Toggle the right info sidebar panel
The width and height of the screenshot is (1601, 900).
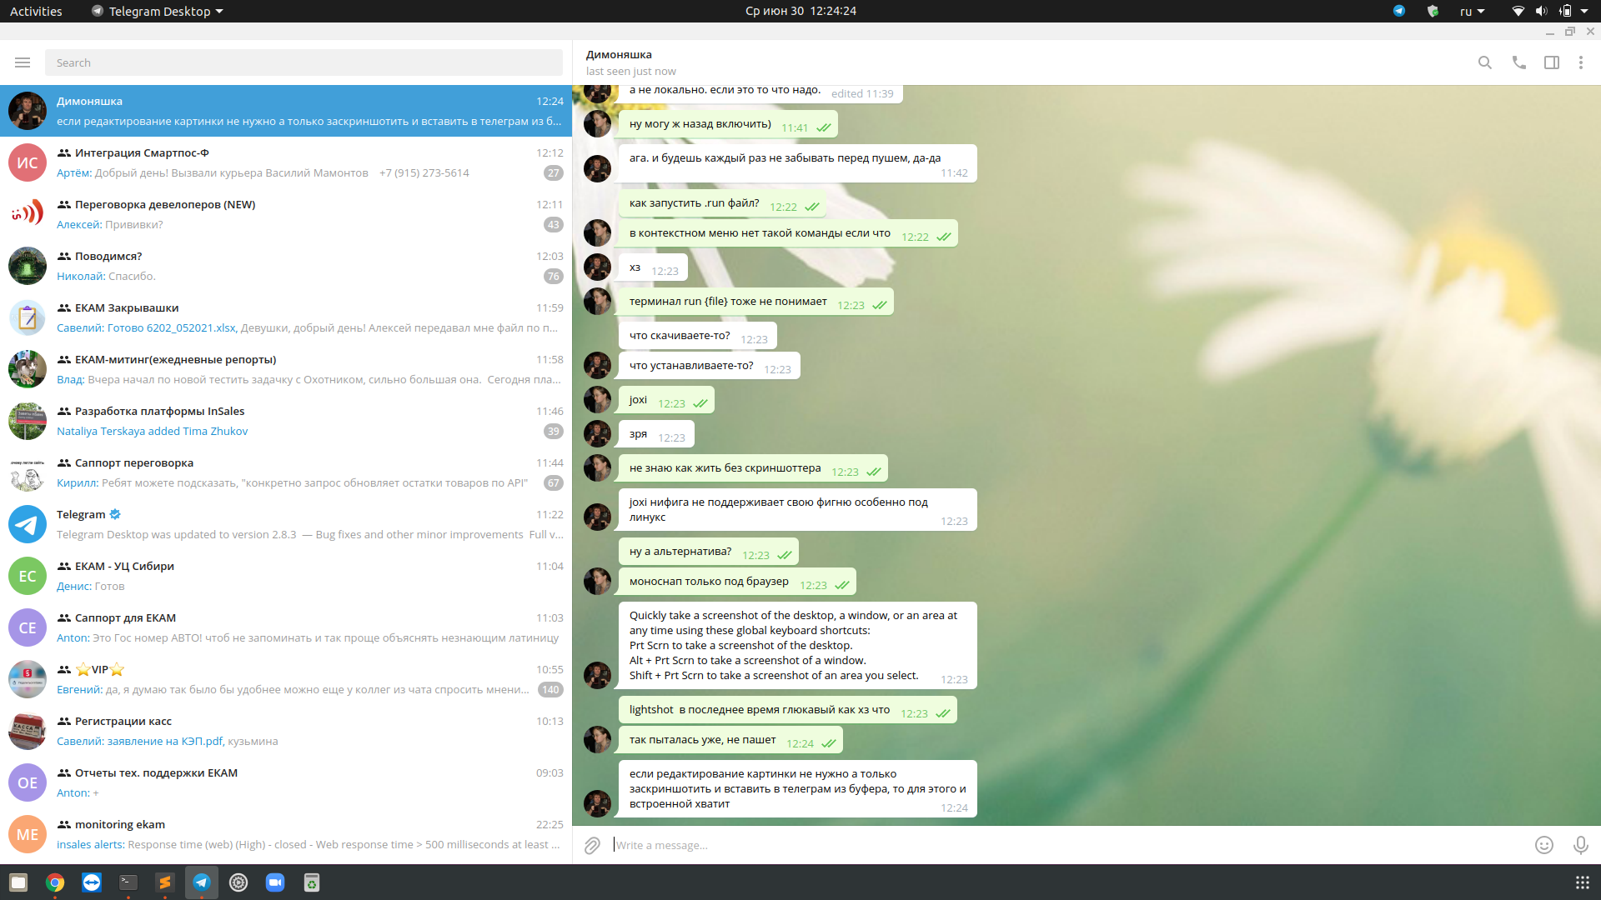[1551, 62]
